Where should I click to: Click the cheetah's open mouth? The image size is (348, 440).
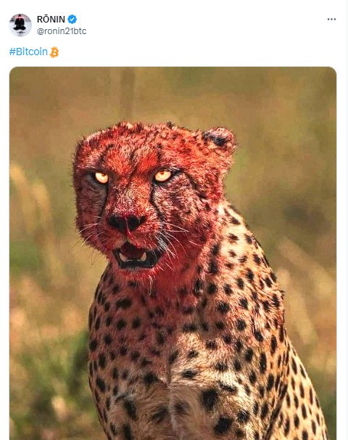pos(136,256)
